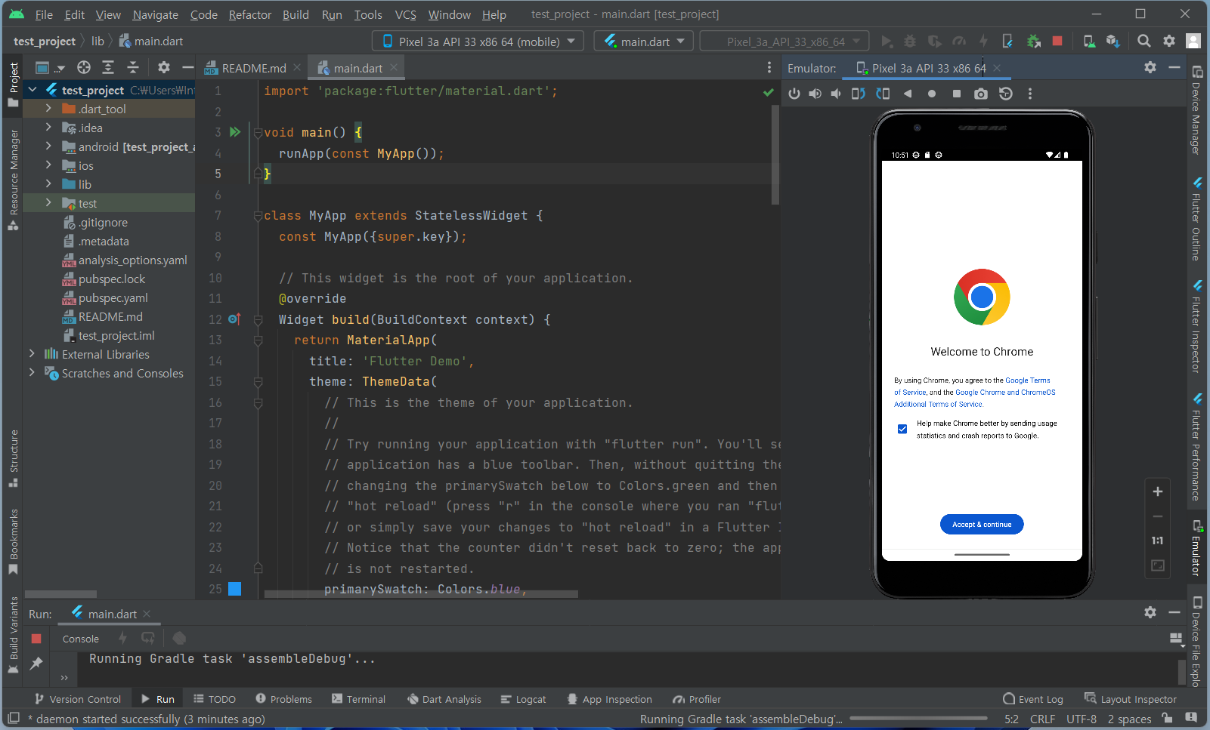The height and width of the screenshot is (730, 1210).
Task: Expand all project tree nodes icon
Action: [x=108, y=67]
